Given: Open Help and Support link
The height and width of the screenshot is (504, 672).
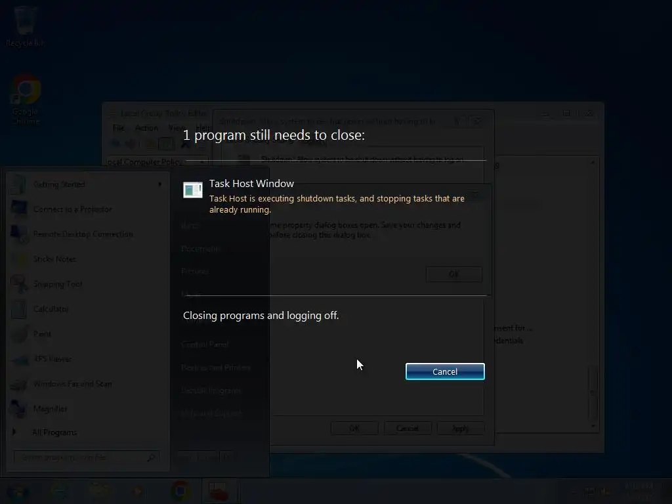Looking at the screenshot, I should [211, 413].
